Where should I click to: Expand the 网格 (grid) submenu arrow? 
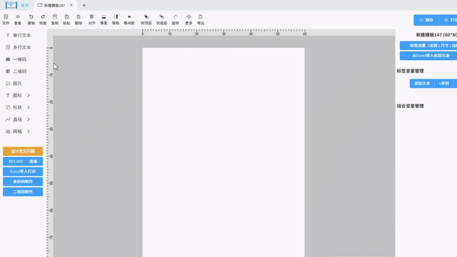click(x=29, y=131)
